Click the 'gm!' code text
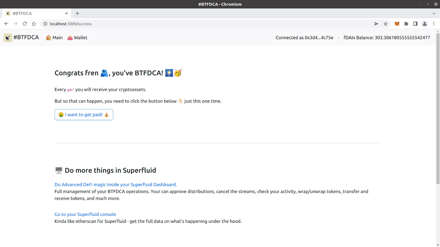 tap(71, 90)
